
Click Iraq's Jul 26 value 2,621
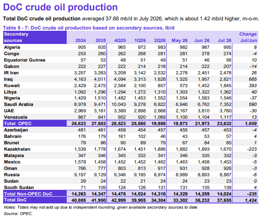coord(225,79)
